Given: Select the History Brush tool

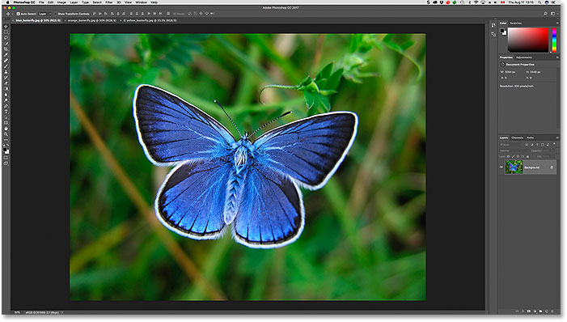Looking at the screenshot, I should coord(6,78).
